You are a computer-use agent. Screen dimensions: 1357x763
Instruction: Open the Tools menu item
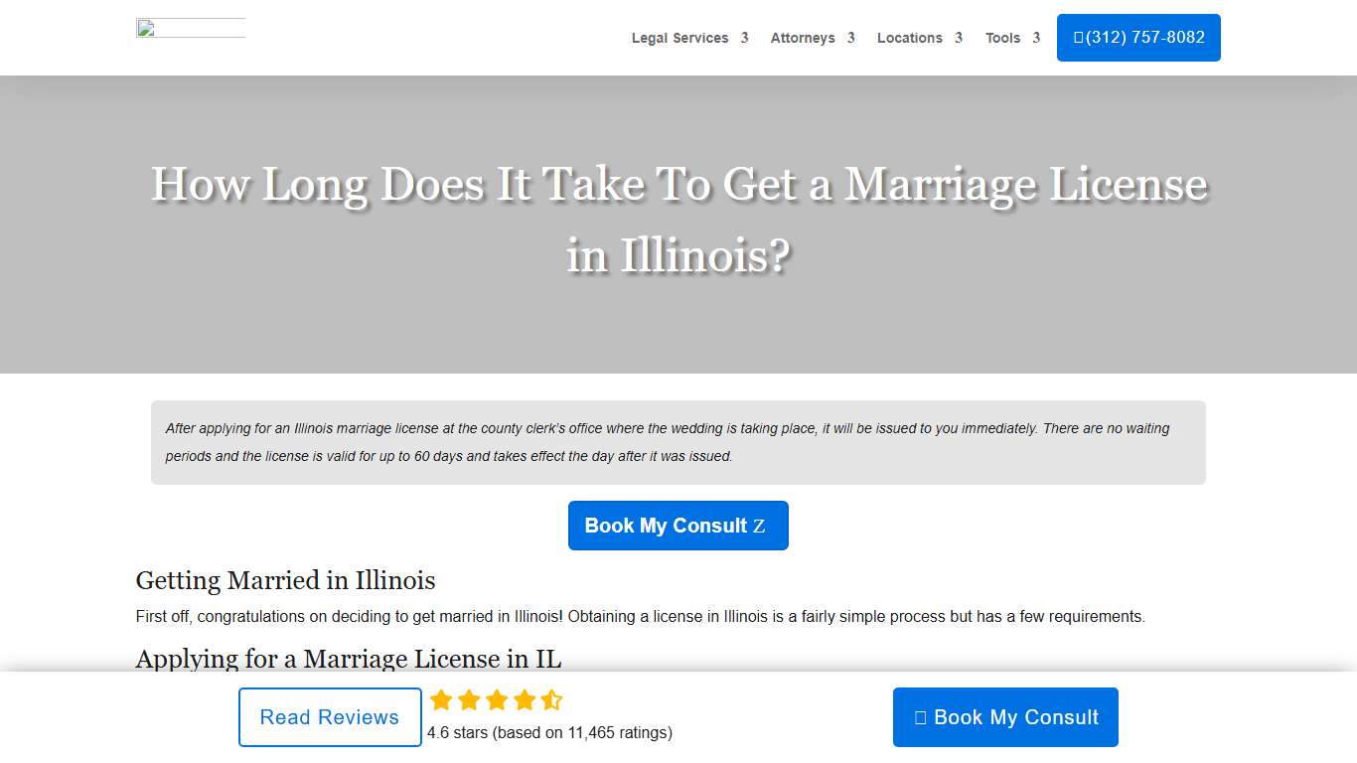pos(1003,38)
